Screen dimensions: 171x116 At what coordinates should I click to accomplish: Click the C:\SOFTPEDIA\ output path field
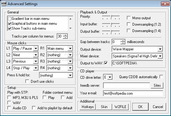coord(137,63)
